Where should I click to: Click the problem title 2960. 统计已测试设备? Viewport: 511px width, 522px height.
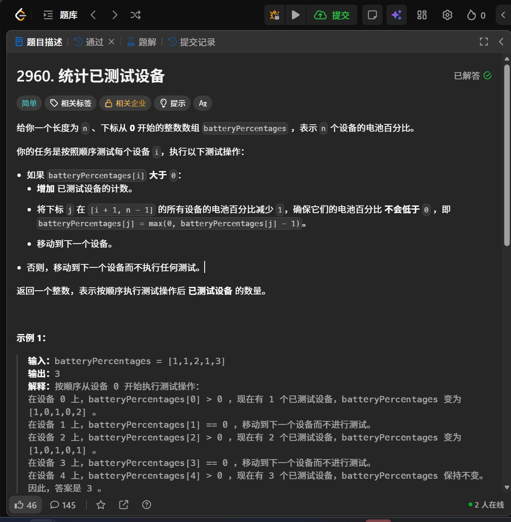90,76
